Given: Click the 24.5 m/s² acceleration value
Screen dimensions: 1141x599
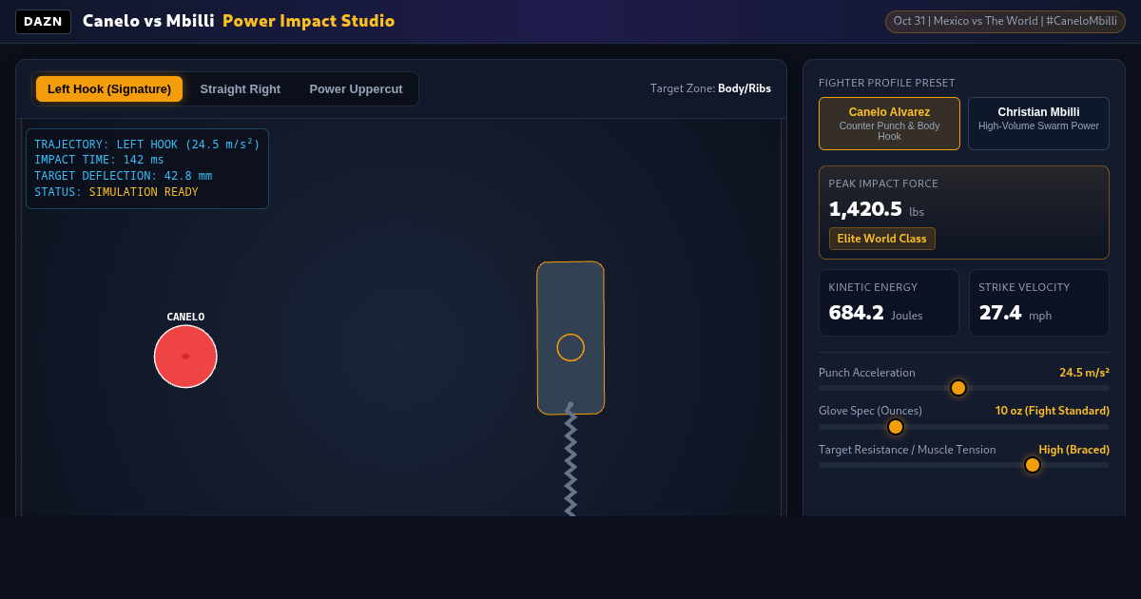Looking at the screenshot, I should click(1084, 373).
